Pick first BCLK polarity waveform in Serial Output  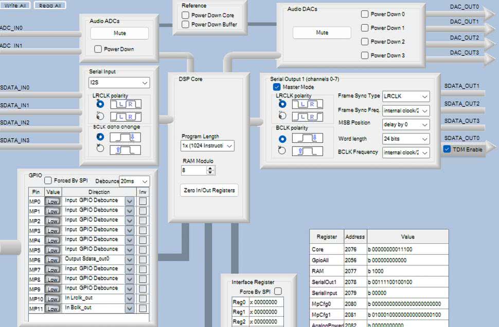pos(307,139)
